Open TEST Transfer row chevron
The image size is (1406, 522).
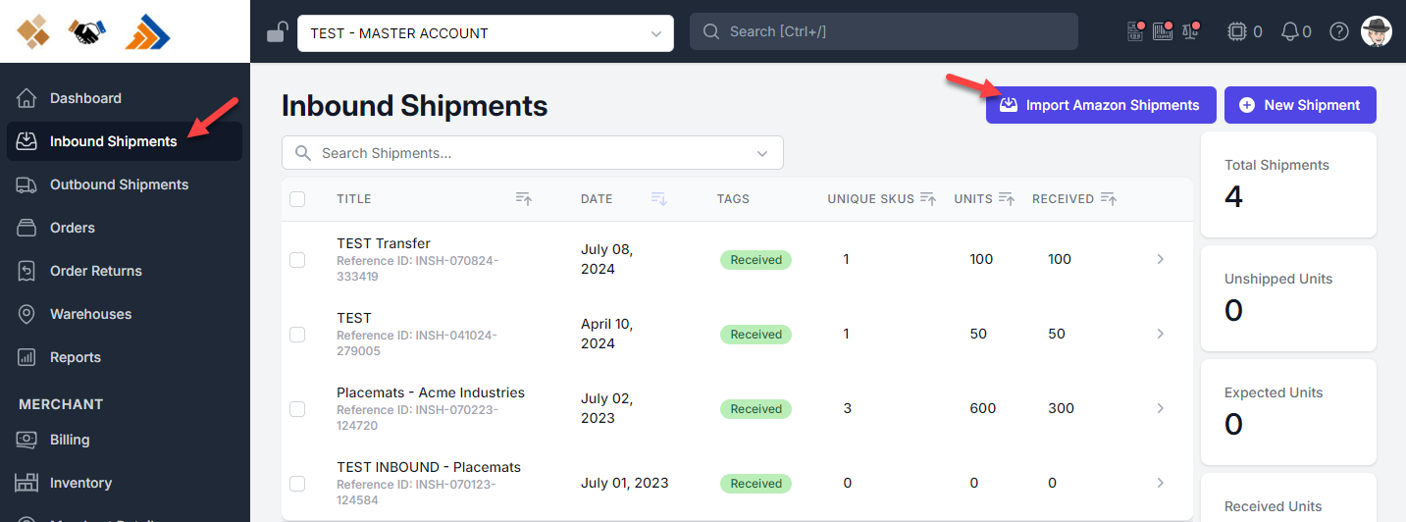[x=1161, y=260]
